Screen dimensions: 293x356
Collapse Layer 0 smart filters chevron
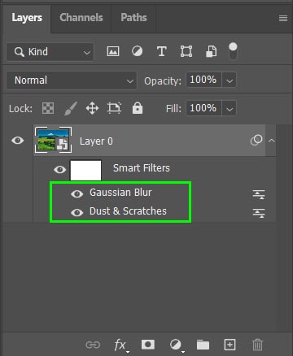271,141
